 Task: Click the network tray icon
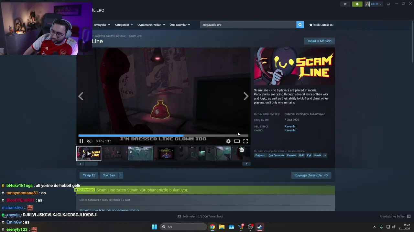pyautogui.click(x=388, y=227)
